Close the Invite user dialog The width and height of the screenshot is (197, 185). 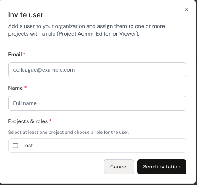pos(186,9)
